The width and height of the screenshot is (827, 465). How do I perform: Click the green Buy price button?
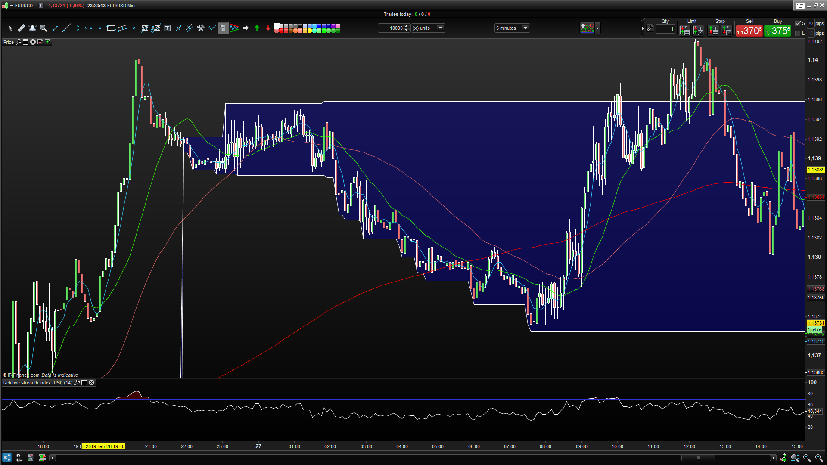coord(777,31)
